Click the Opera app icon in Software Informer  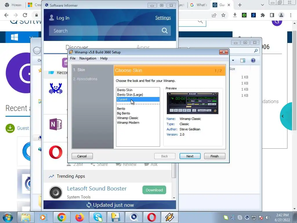point(55,152)
